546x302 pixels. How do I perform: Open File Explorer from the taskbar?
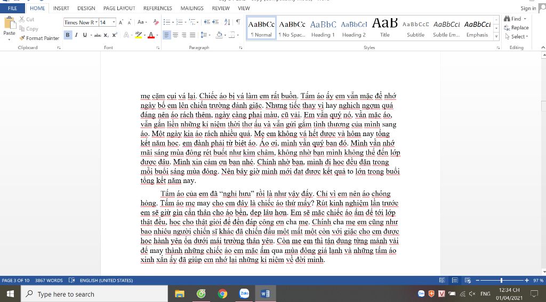coord(179,293)
